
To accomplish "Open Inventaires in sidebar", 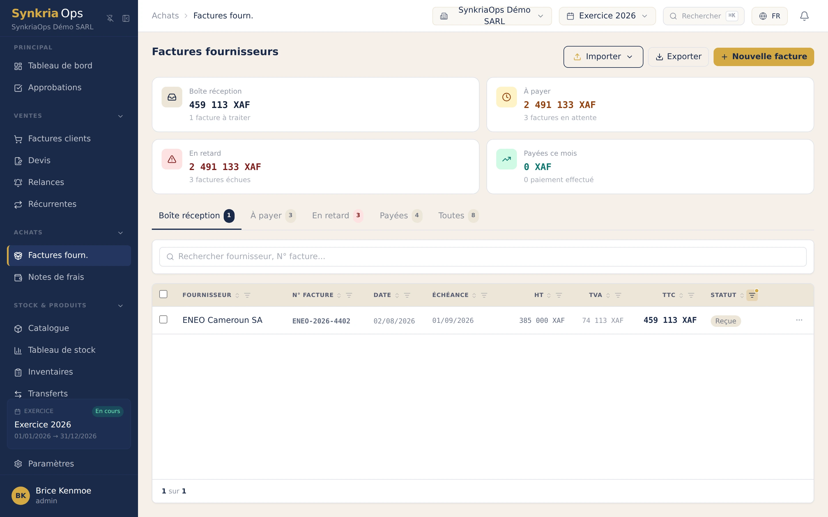I will coord(69,372).
